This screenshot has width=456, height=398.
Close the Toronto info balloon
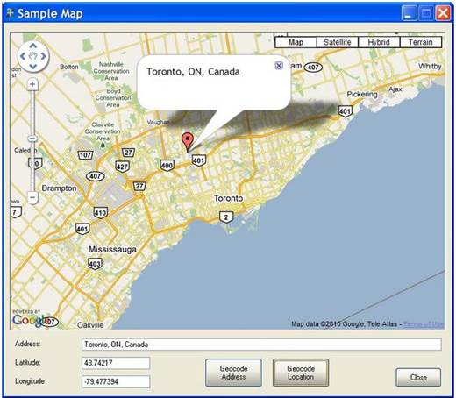click(x=279, y=66)
